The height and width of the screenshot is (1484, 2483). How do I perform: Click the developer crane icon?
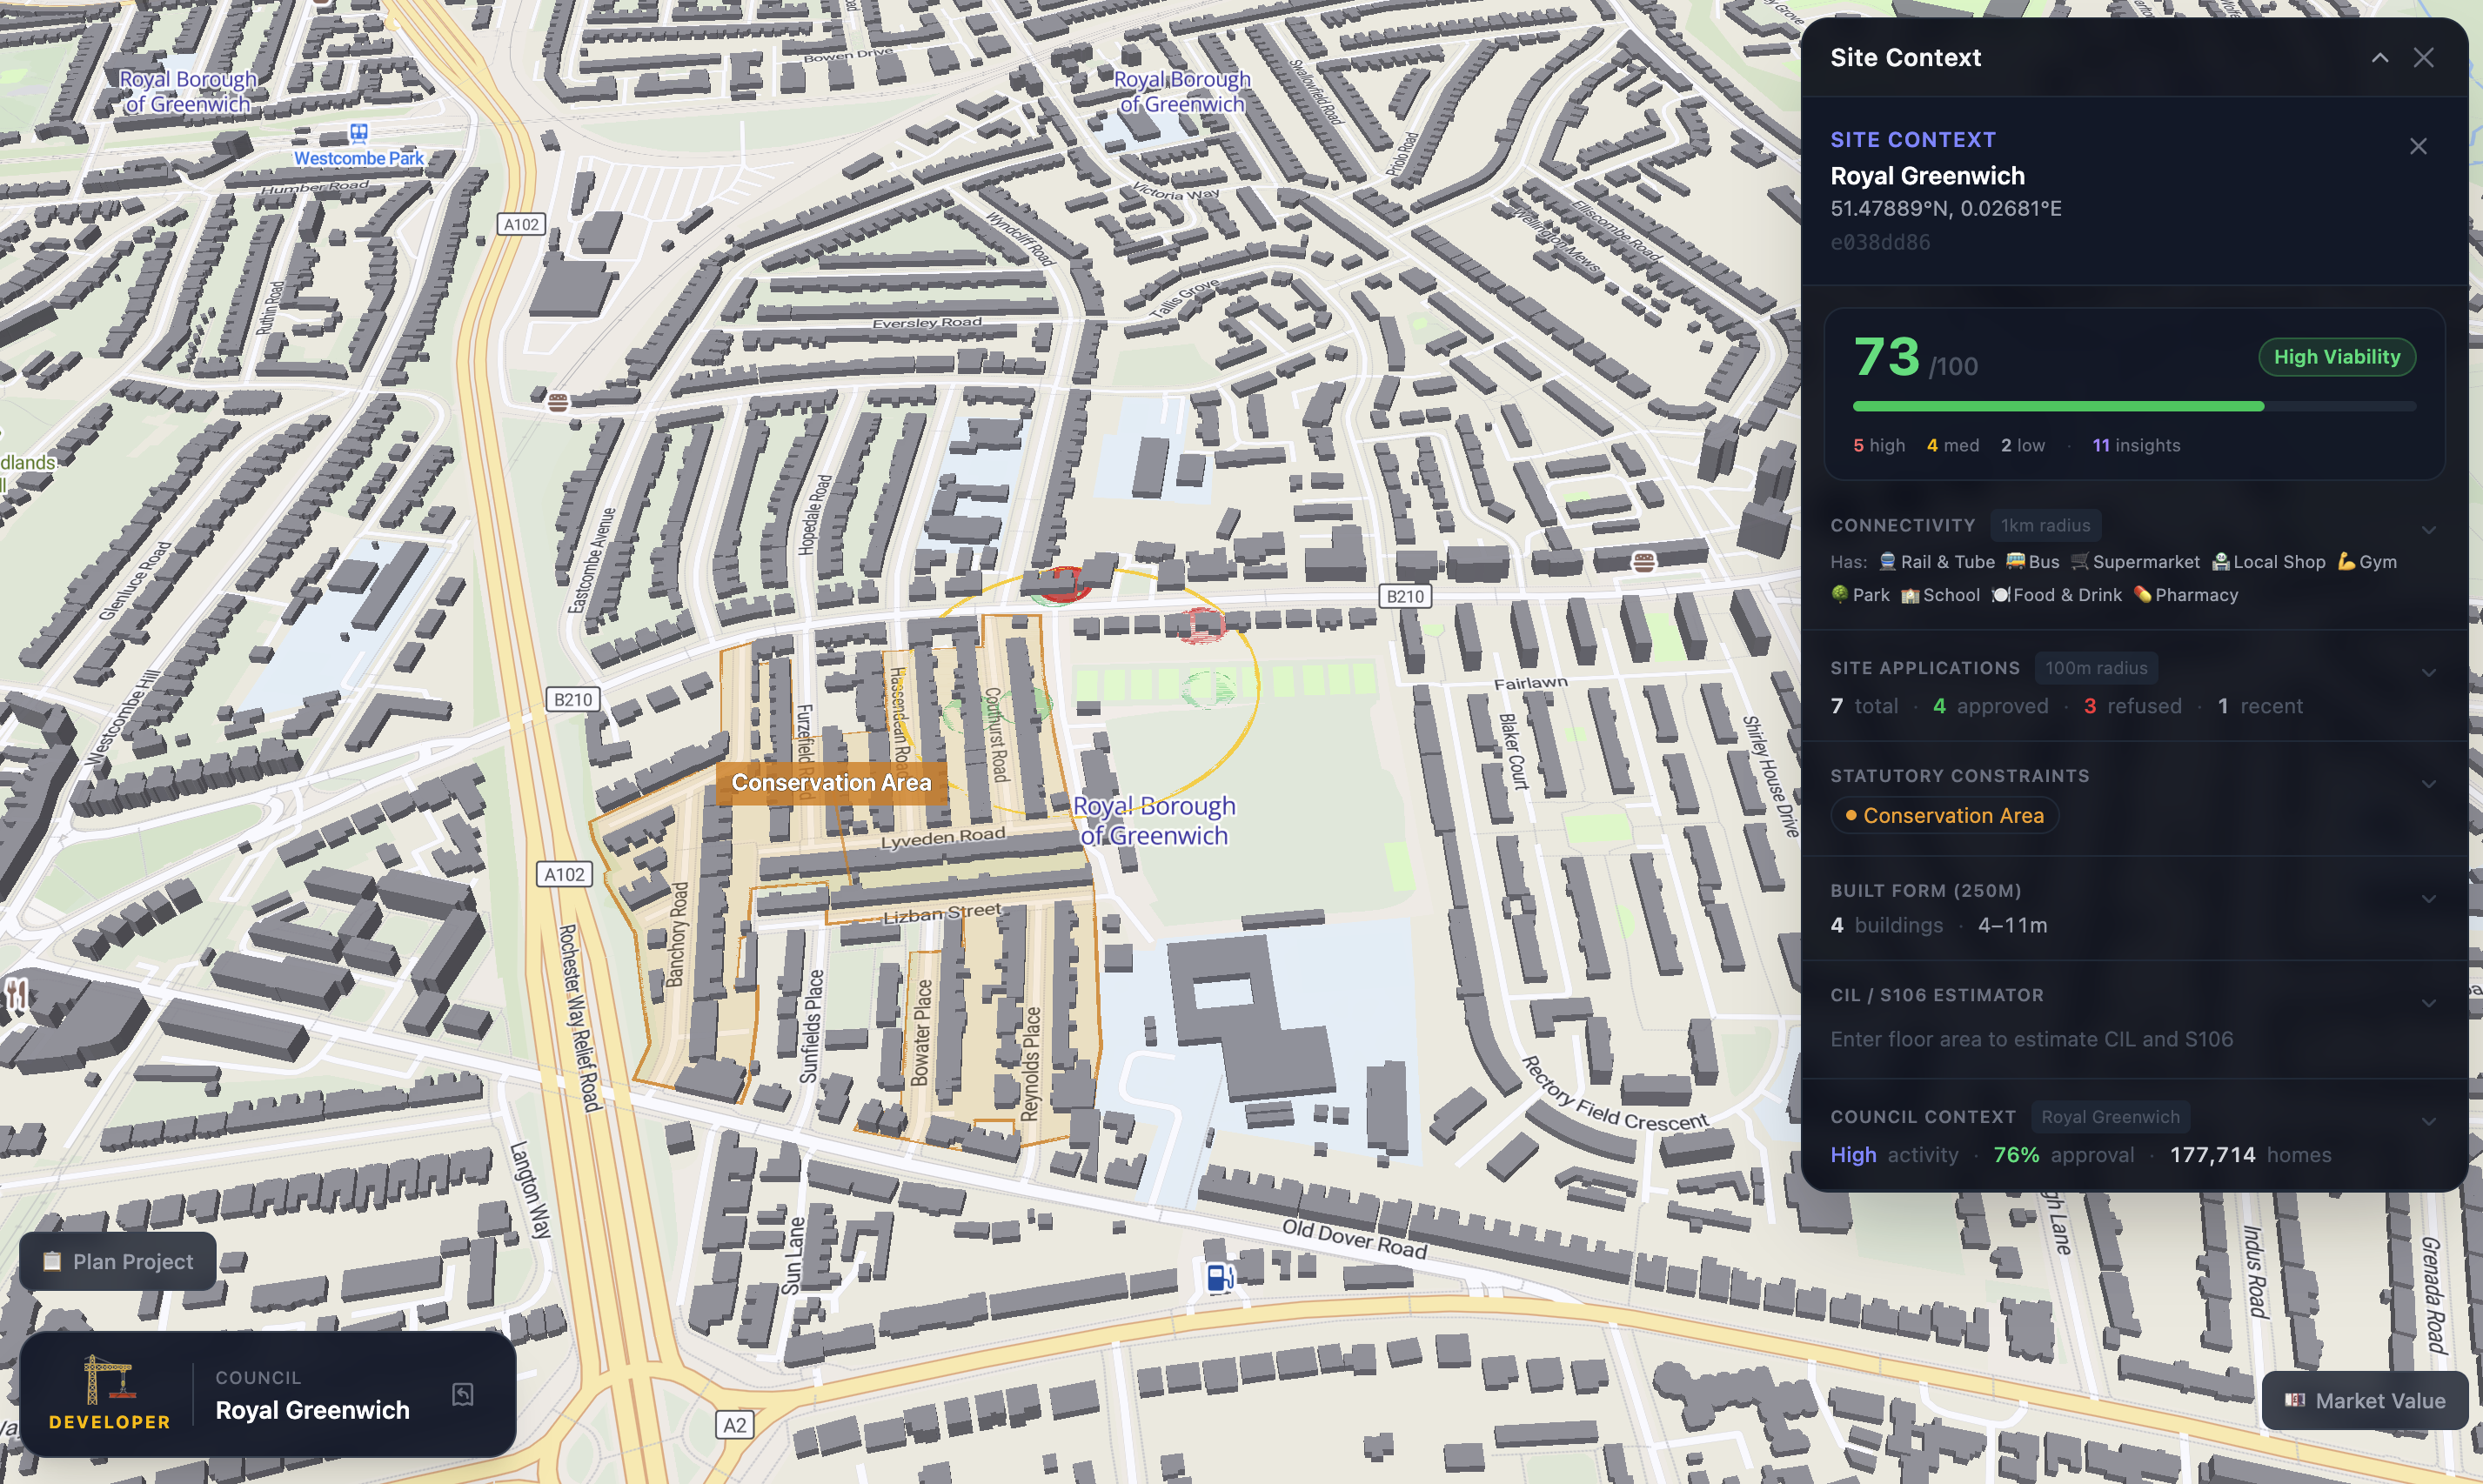109,1380
